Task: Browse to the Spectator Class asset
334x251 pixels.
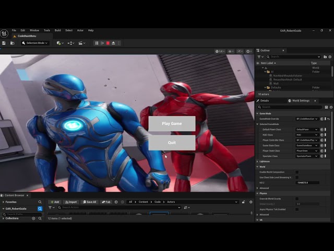Action: point(322,156)
